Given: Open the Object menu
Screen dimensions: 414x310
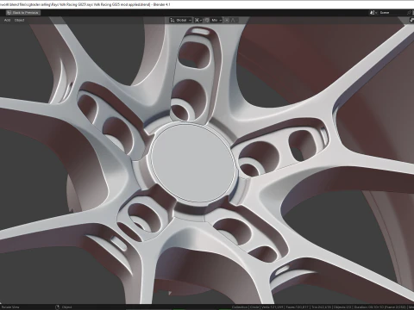Looking at the screenshot, I should click(19, 20).
